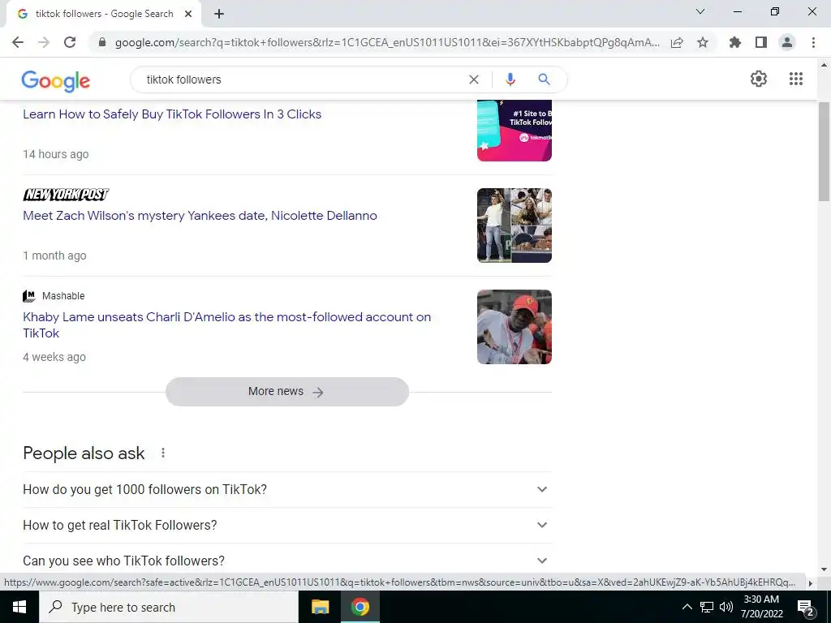Go to Google home via the logo
831x623 pixels.
[x=56, y=80]
